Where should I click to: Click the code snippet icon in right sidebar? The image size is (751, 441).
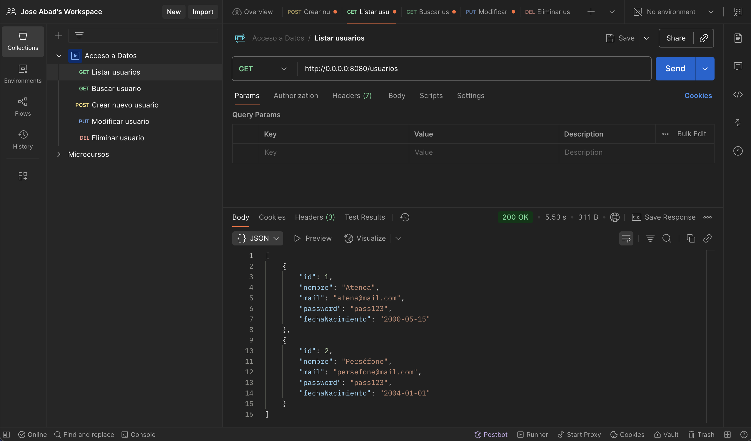point(737,95)
